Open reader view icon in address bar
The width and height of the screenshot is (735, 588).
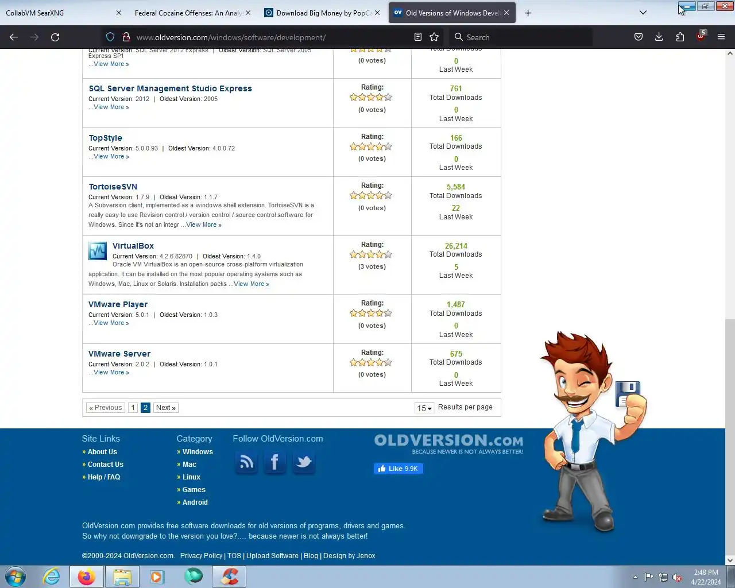(x=418, y=37)
